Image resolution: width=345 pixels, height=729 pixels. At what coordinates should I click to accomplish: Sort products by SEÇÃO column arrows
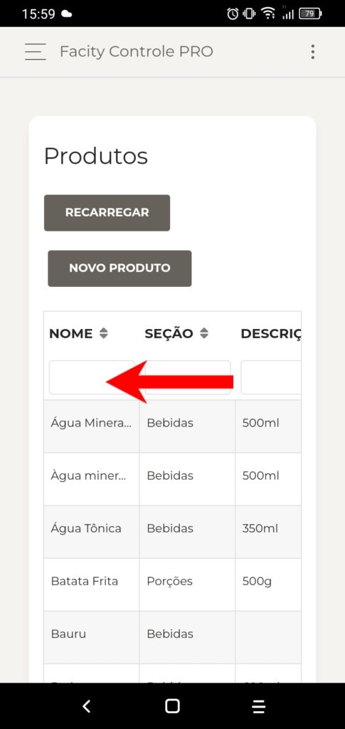point(204,333)
